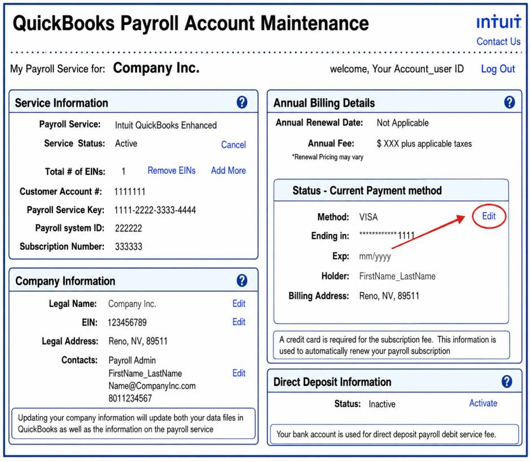Click the Total # of EINs value 1
531x462 pixels.
[124, 171]
